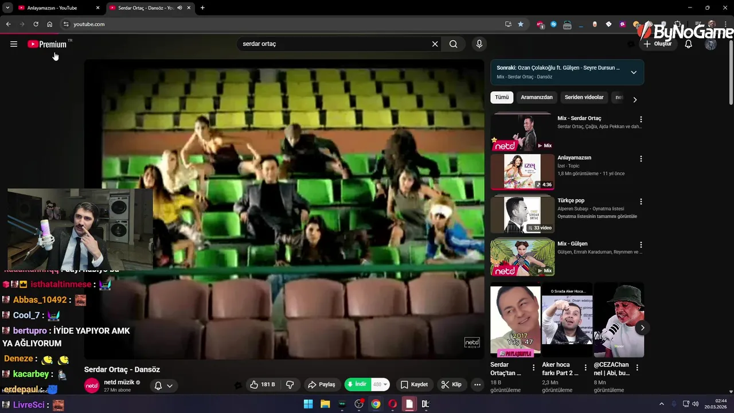This screenshot has height=413, width=734.
Task: Expand subscription notification bell dropdown
Action: [x=163, y=386]
